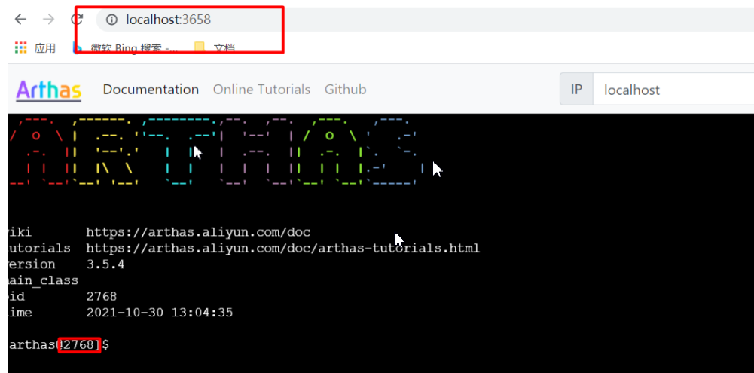The width and height of the screenshot is (754, 373).
Task: Focus the IP input field with localhost
Action: 670,90
